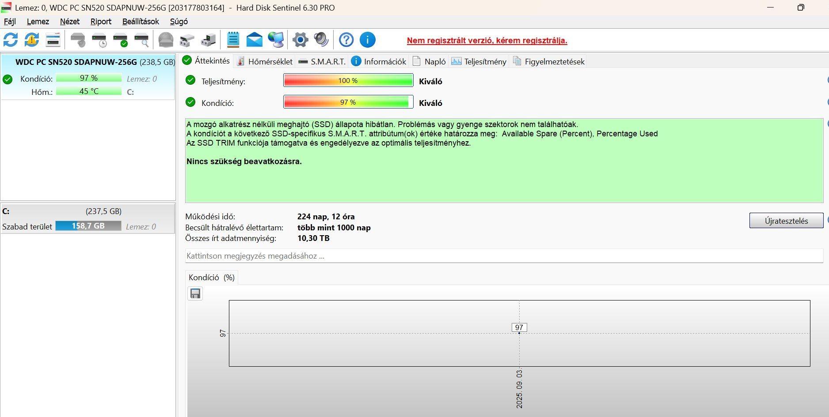829x417 pixels.
Task: Click the 'Működési idő:' label
Action: click(x=210, y=217)
